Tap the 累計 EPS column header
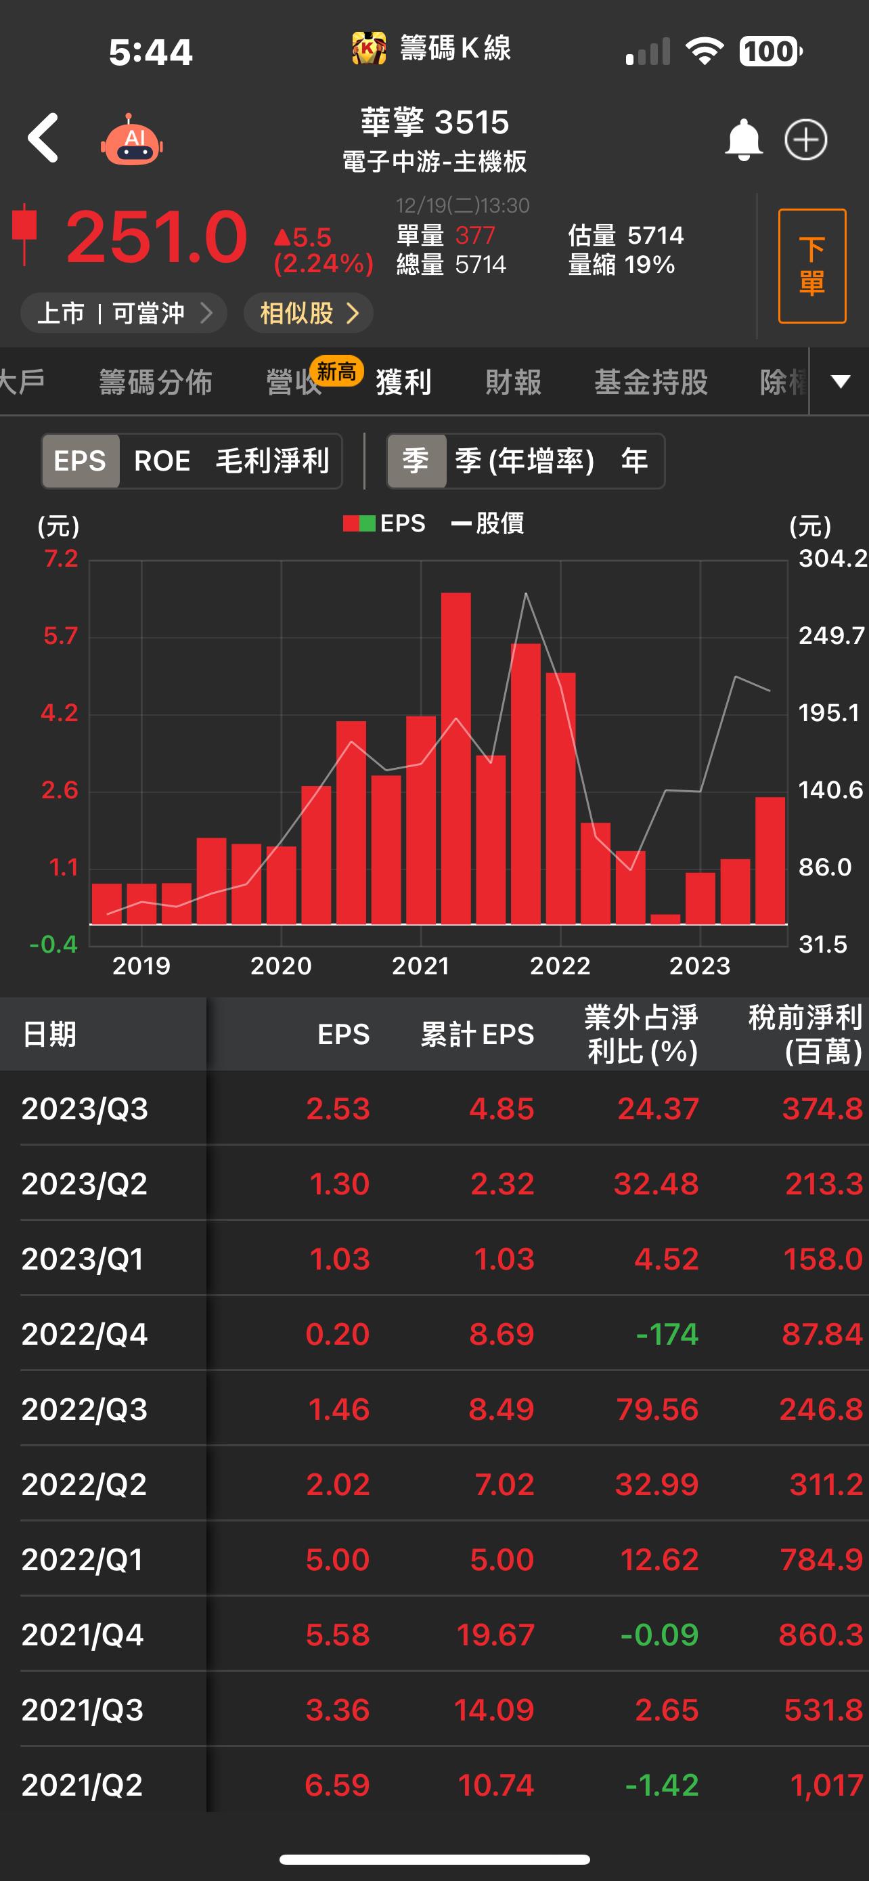Image resolution: width=869 pixels, height=1881 pixels. pos(477,1034)
